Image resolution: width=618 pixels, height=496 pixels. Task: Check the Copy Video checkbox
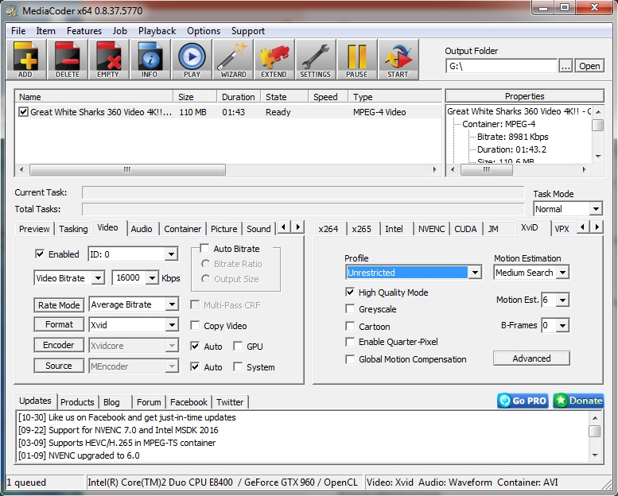[x=195, y=325]
